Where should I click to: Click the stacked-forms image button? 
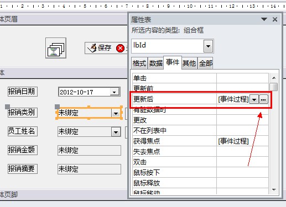[x=56, y=48]
